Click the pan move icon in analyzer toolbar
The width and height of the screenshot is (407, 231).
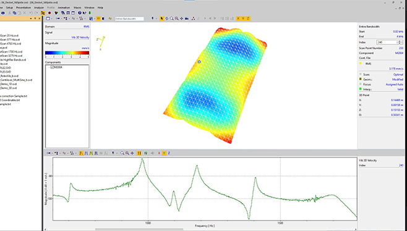(132, 153)
